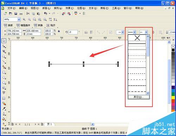This screenshot has width=176, height=136.
Task: Copy the selection
Action: tap(33, 14)
